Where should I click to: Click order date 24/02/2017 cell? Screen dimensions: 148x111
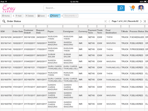click(x=18, y=37)
